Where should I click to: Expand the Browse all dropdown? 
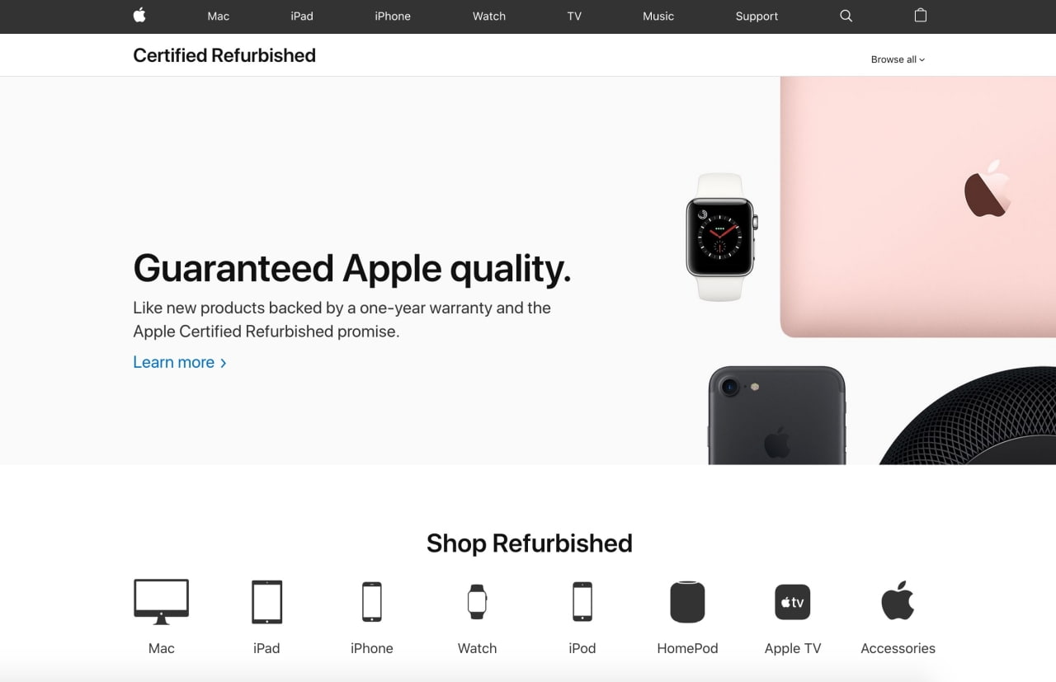click(x=898, y=59)
